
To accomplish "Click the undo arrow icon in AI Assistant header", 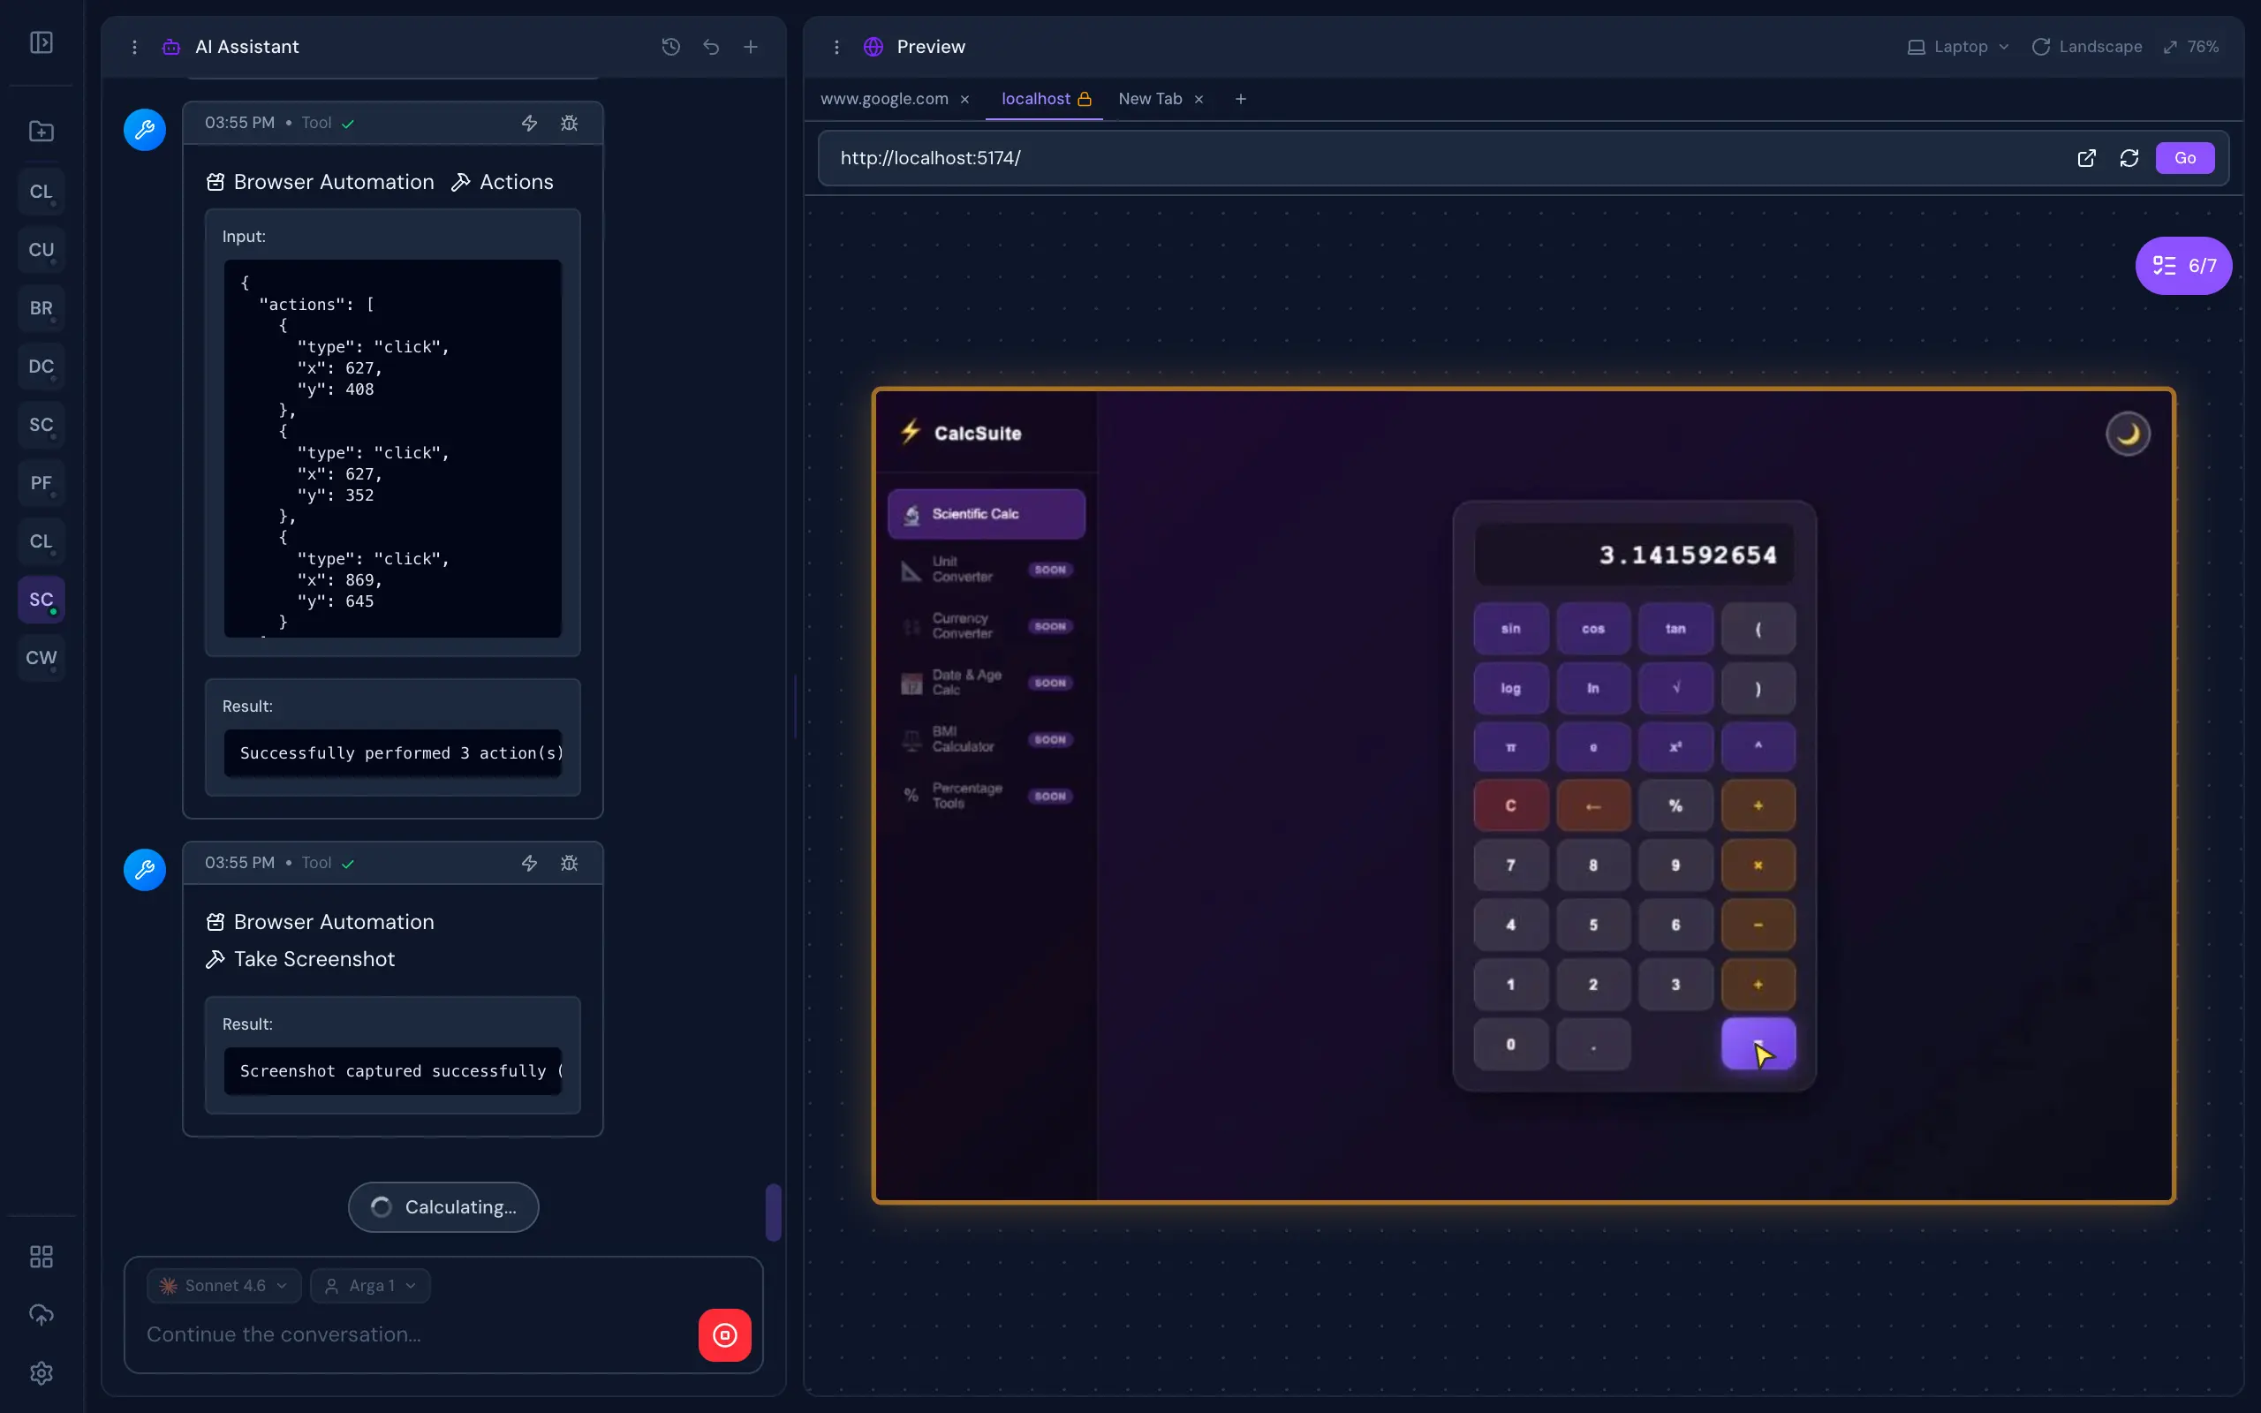I will click(711, 47).
